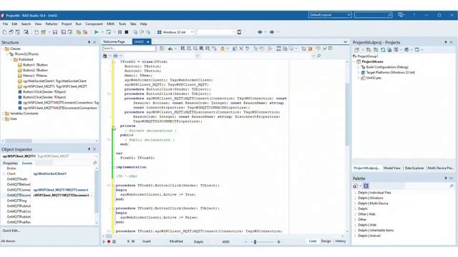Click the refresh icon in Projects toolbar

[383, 50]
